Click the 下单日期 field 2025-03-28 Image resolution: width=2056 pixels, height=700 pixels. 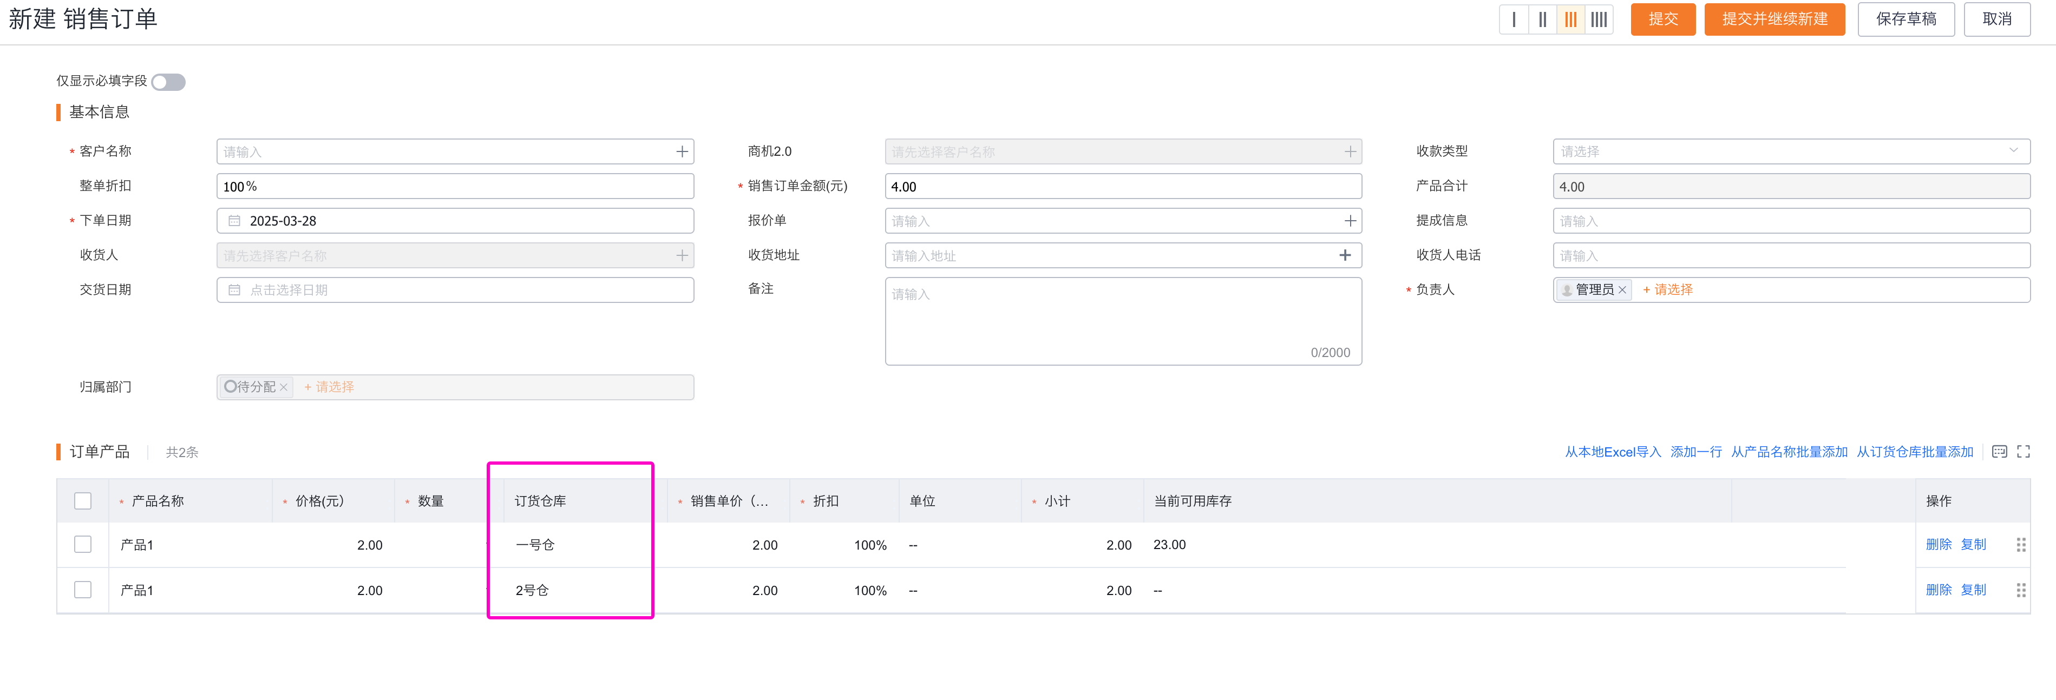(455, 221)
